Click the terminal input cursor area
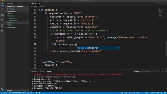 [31, 91]
